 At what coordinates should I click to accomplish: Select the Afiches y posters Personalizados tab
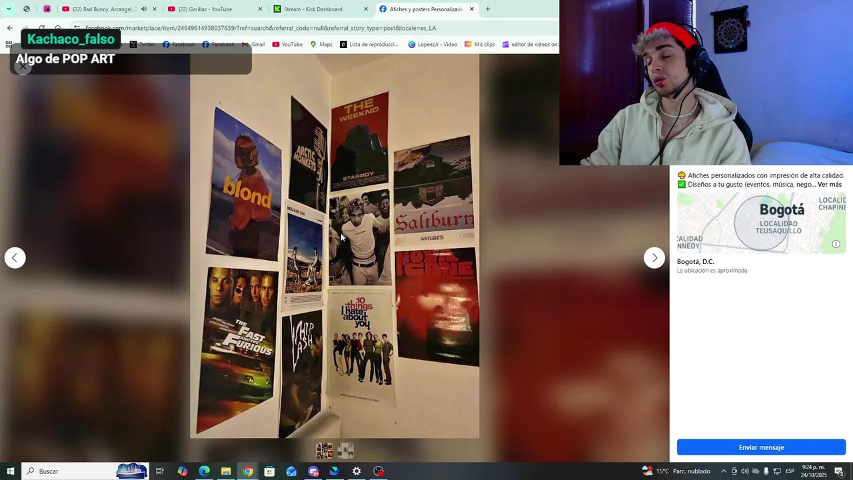426,9
